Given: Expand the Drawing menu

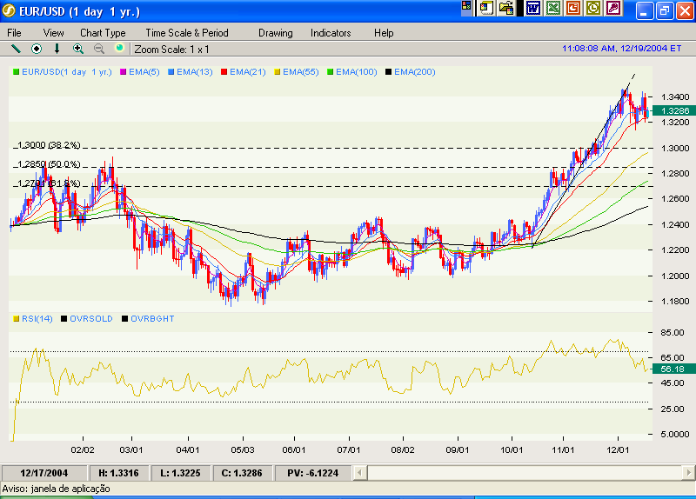Looking at the screenshot, I should tap(275, 33).
